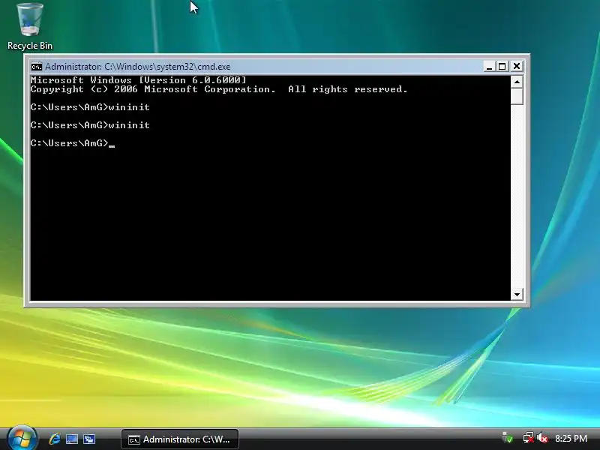Open the cmd.exe title bar system icon
This screenshot has height=450, width=600.
(37, 67)
